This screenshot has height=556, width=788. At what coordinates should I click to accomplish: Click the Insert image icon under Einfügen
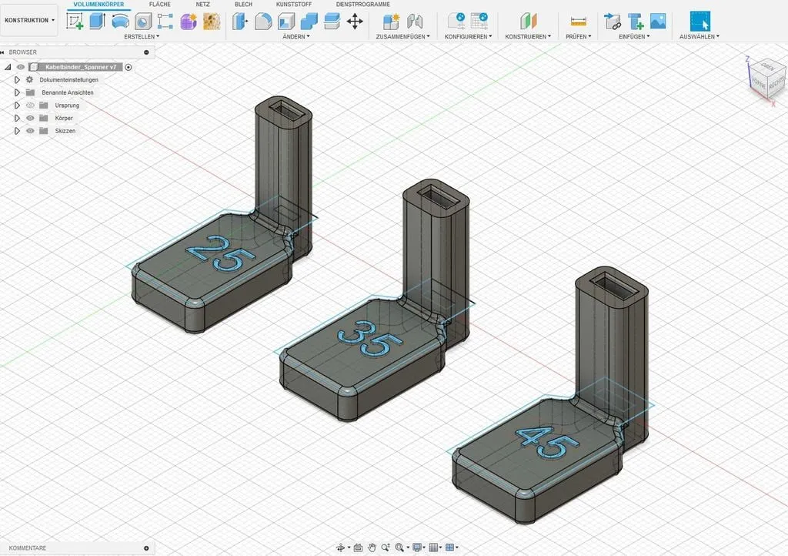(x=658, y=22)
